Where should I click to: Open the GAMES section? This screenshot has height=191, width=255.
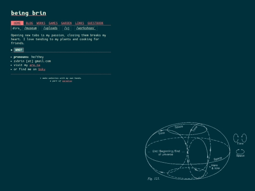click(x=53, y=23)
